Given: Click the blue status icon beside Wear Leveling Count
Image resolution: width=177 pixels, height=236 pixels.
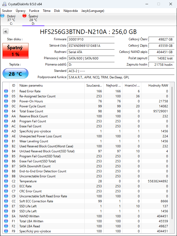Looking at the screenshot, I should pos(6,141).
